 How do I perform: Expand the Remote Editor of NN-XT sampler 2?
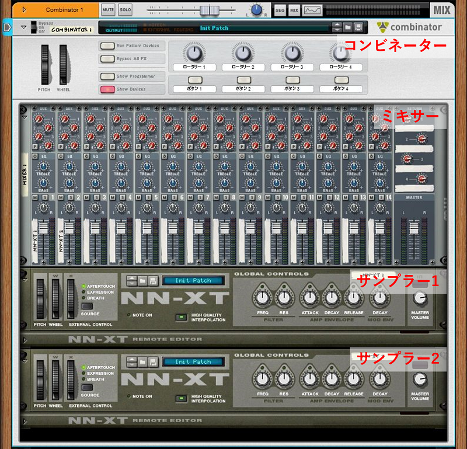tap(25, 421)
